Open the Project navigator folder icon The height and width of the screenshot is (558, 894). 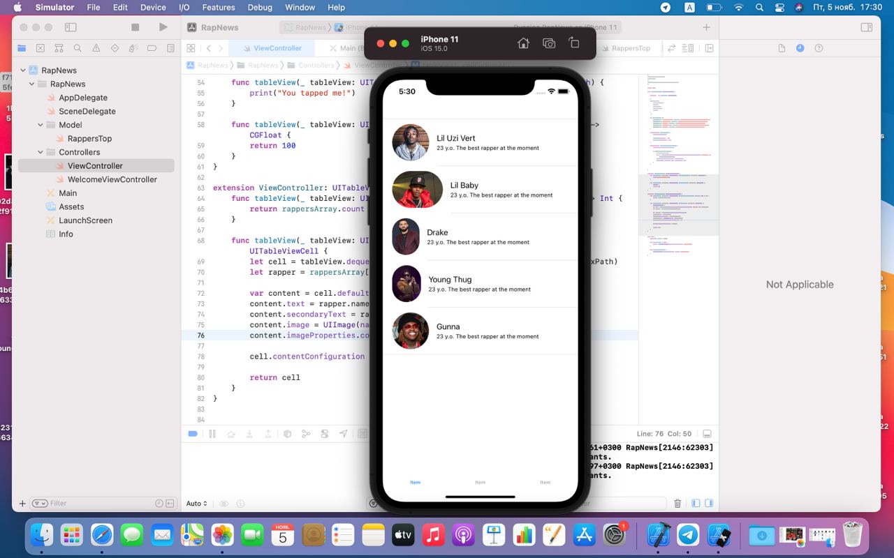22,48
